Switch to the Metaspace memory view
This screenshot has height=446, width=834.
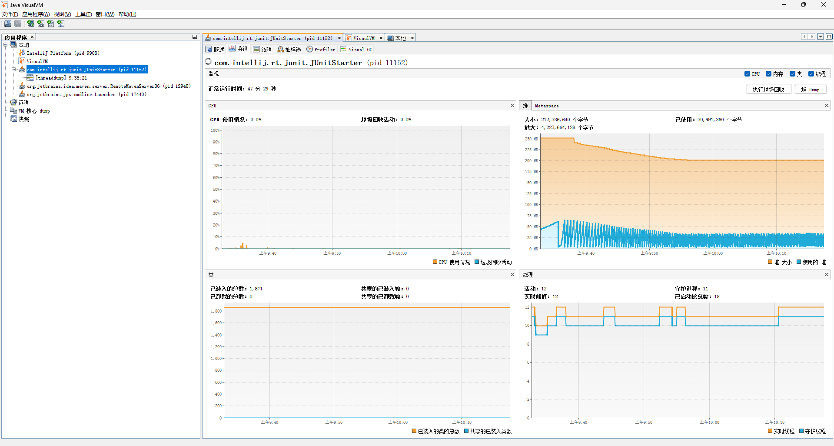(546, 106)
